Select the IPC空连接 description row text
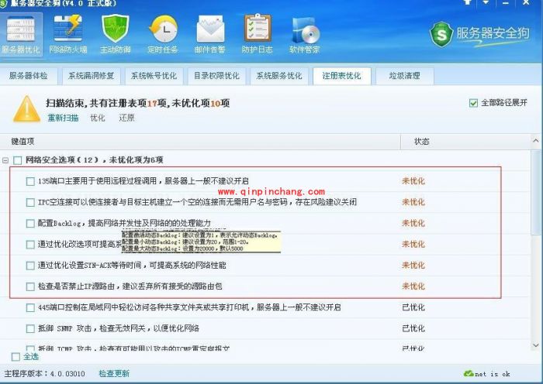 (197, 202)
